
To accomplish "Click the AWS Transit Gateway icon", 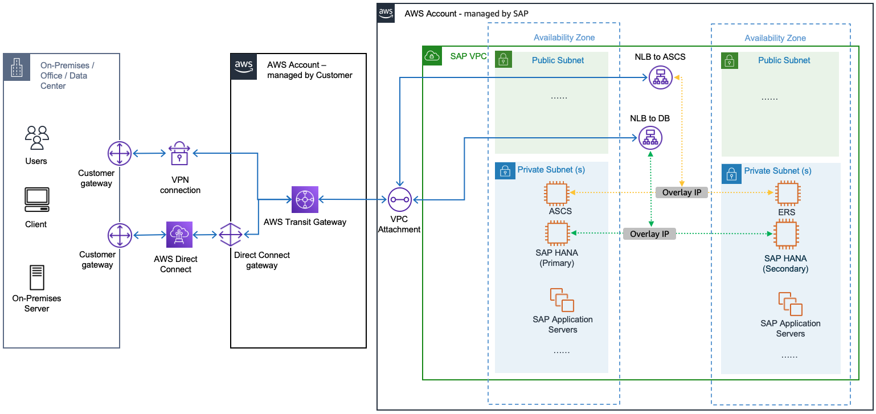I will (x=305, y=199).
